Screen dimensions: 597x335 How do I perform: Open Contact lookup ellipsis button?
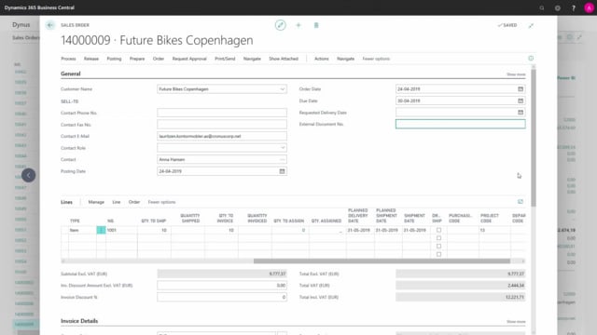point(282,159)
